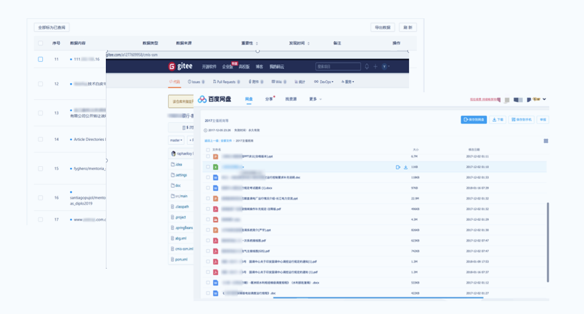Open the Issues tab in Gitee

coord(197,81)
